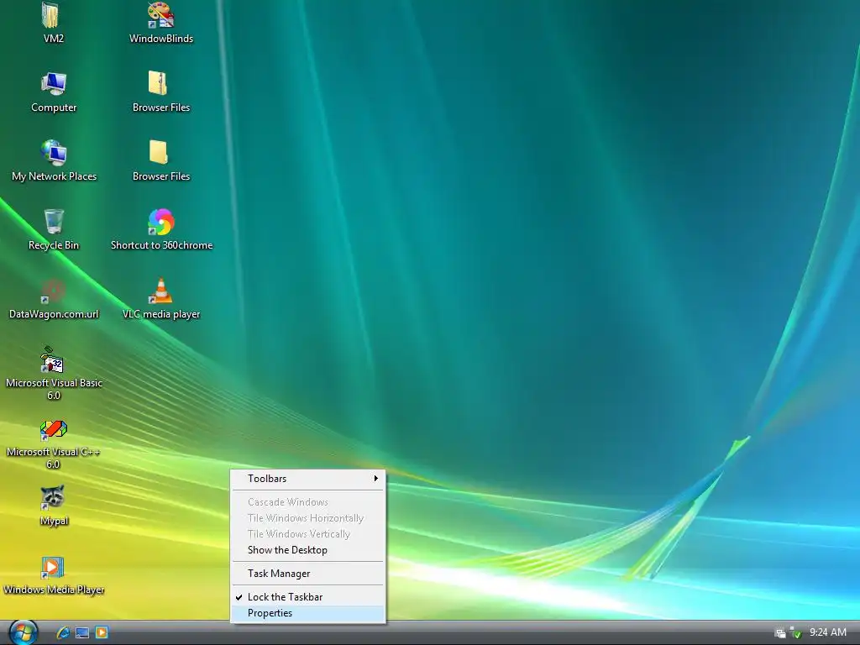Image resolution: width=860 pixels, height=645 pixels.
Task: Click the Show Desktop Quick Launch icon
Action: point(82,632)
